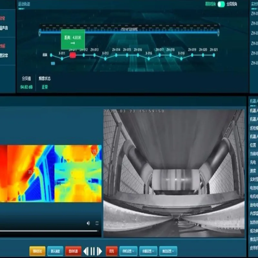The width and height of the screenshot is (258, 258).
Task: Open the 待机设置 standby settings dropdown
Action: coord(128,251)
